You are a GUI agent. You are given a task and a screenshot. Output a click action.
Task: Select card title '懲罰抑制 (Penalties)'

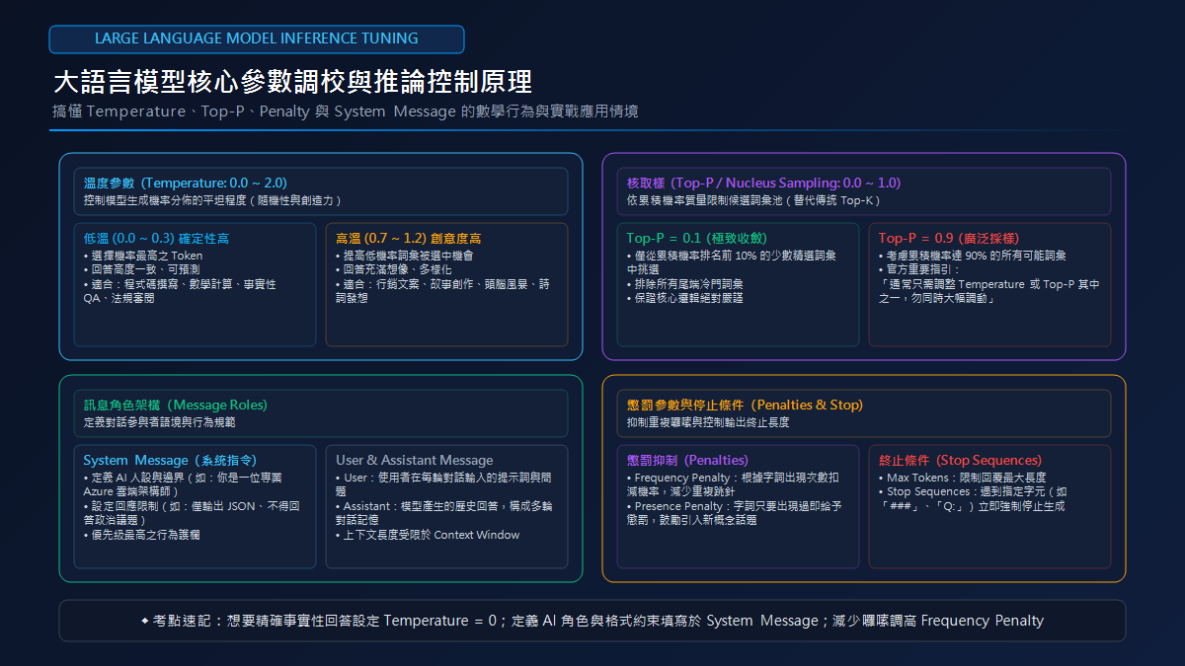[x=687, y=461]
